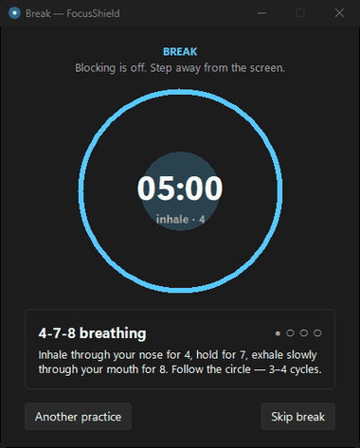
Task: Skip the break with Skip break button
Action: coord(297,417)
